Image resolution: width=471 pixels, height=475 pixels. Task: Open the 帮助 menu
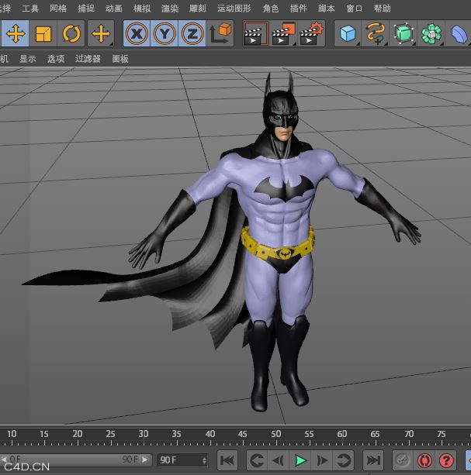coord(382,9)
